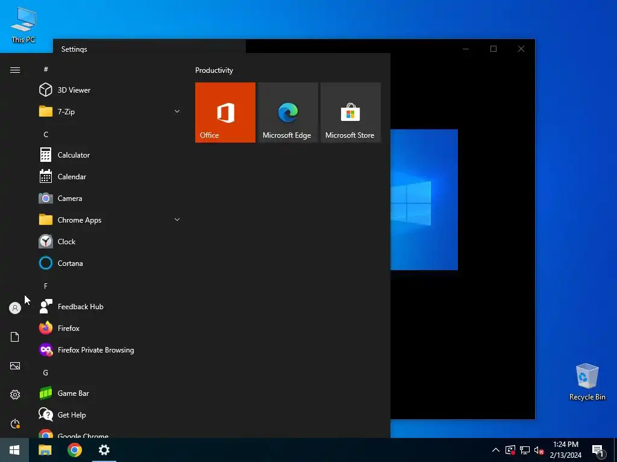Image resolution: width=617 pixels, height=462 pixels.
Task: Open Game Bar
Action: pos(110,393)
